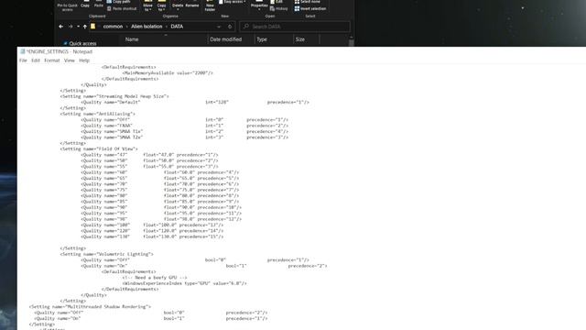The image size is (586, 330).
Task: Click the folder icon in address bar
Action: coord(93,27)
